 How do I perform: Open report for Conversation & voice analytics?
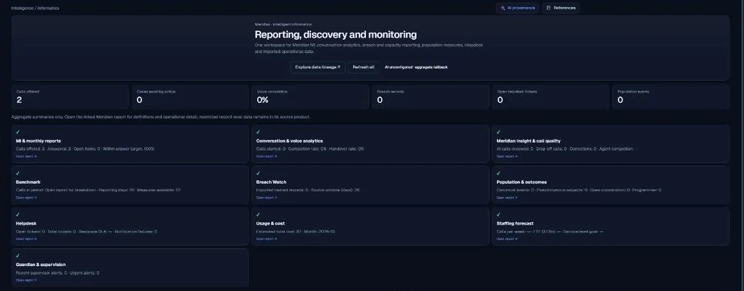pos(267,156)
